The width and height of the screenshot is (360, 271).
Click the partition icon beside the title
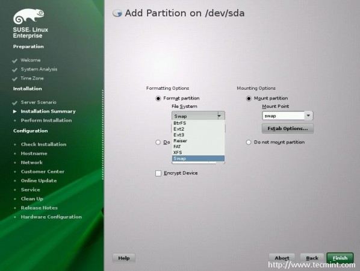pyautogui.click(x=117, y=13)
